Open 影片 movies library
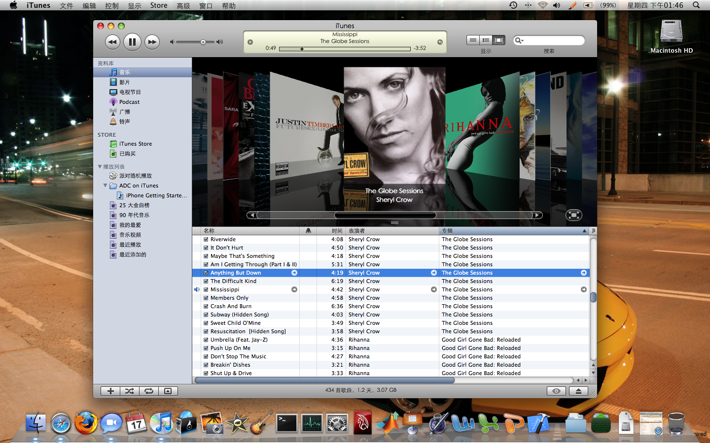Image resolution: width=710 pixels, height=443 pixels. point(142,82)
